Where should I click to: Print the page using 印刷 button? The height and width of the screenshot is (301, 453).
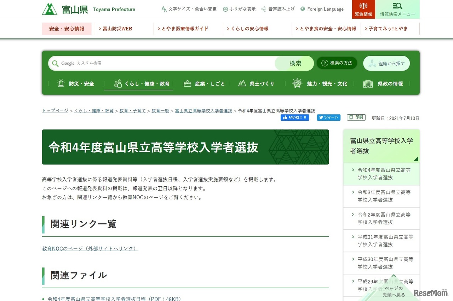coord(356,118)
